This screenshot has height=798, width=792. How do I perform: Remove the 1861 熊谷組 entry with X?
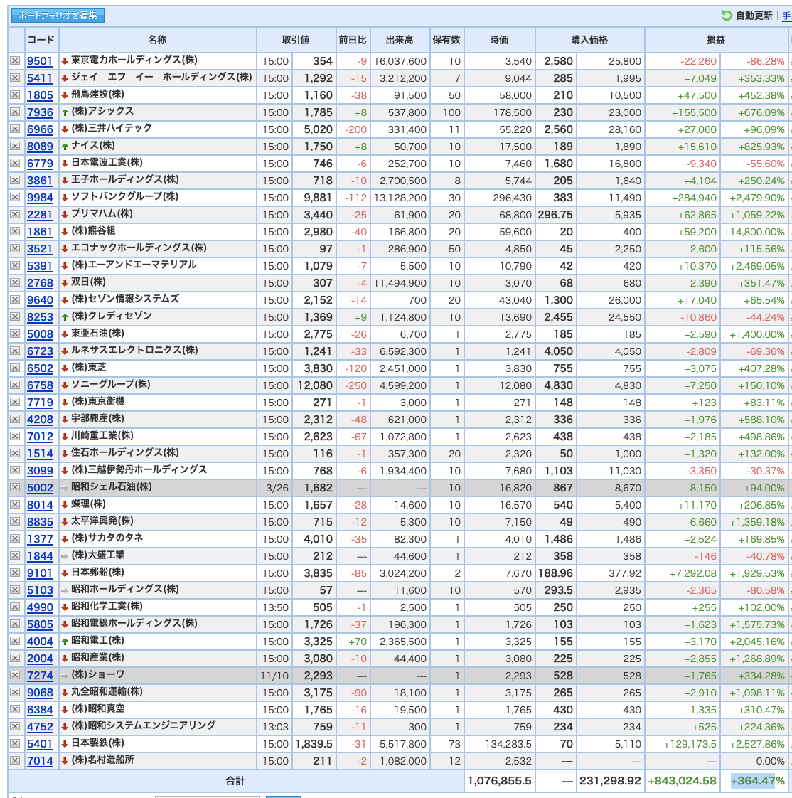tap(15, 231)
